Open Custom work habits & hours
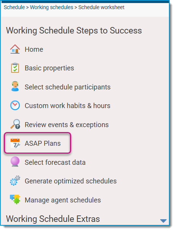Viewport: 175px width, 231px height. [x=67, y=106]
